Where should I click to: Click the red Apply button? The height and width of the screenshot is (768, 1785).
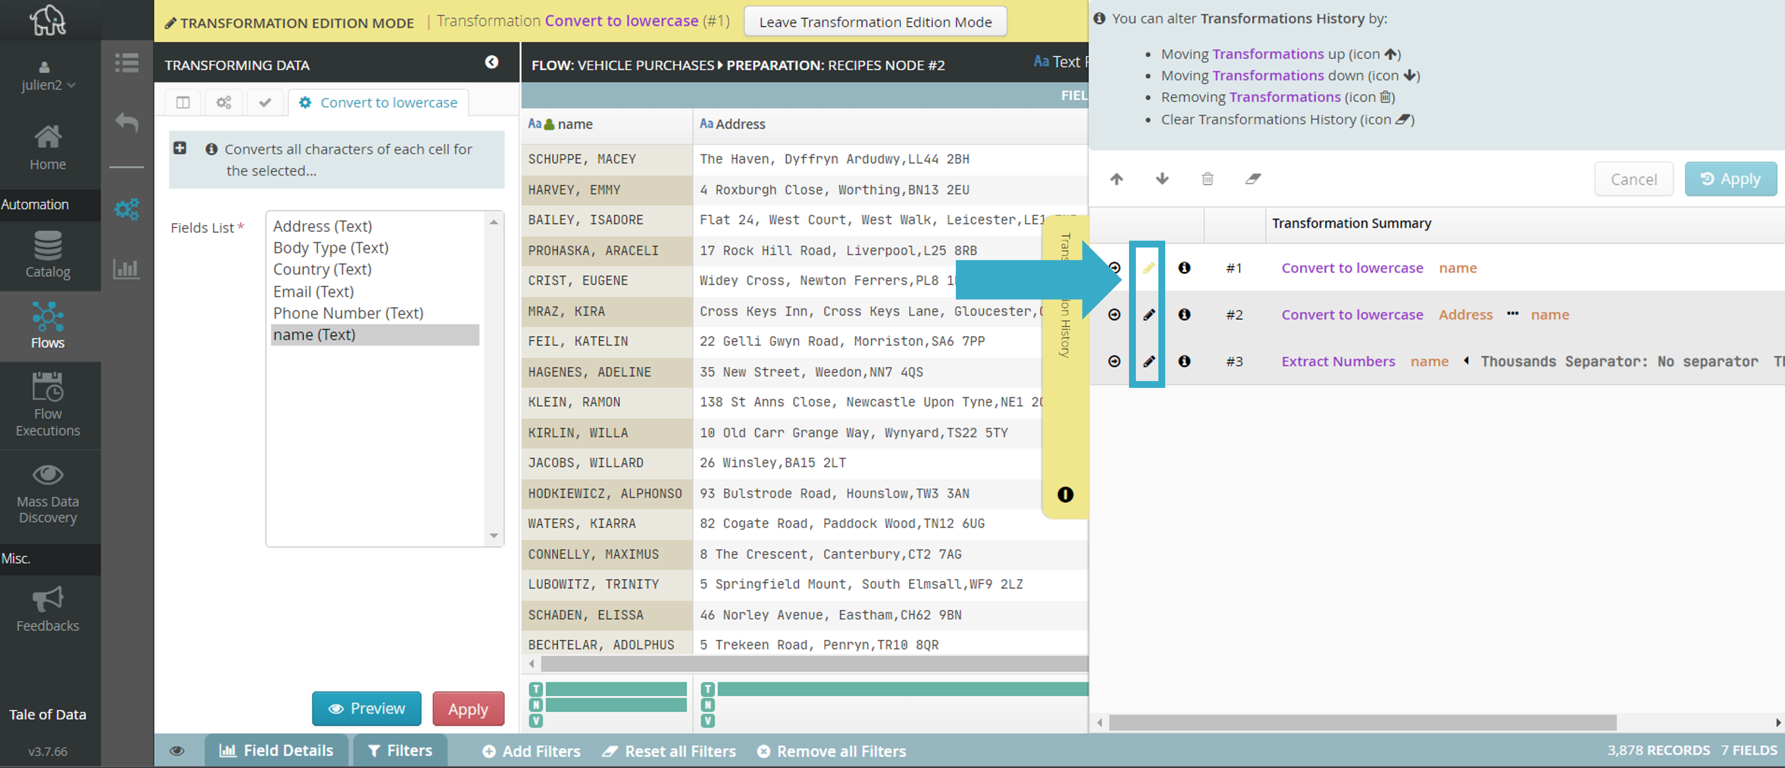click(469, 708)
